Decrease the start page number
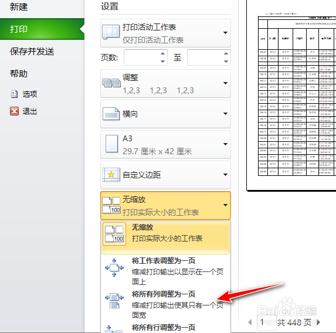This screenshot has height=333, width=336. pyautogui.click(x=162, y=62)
